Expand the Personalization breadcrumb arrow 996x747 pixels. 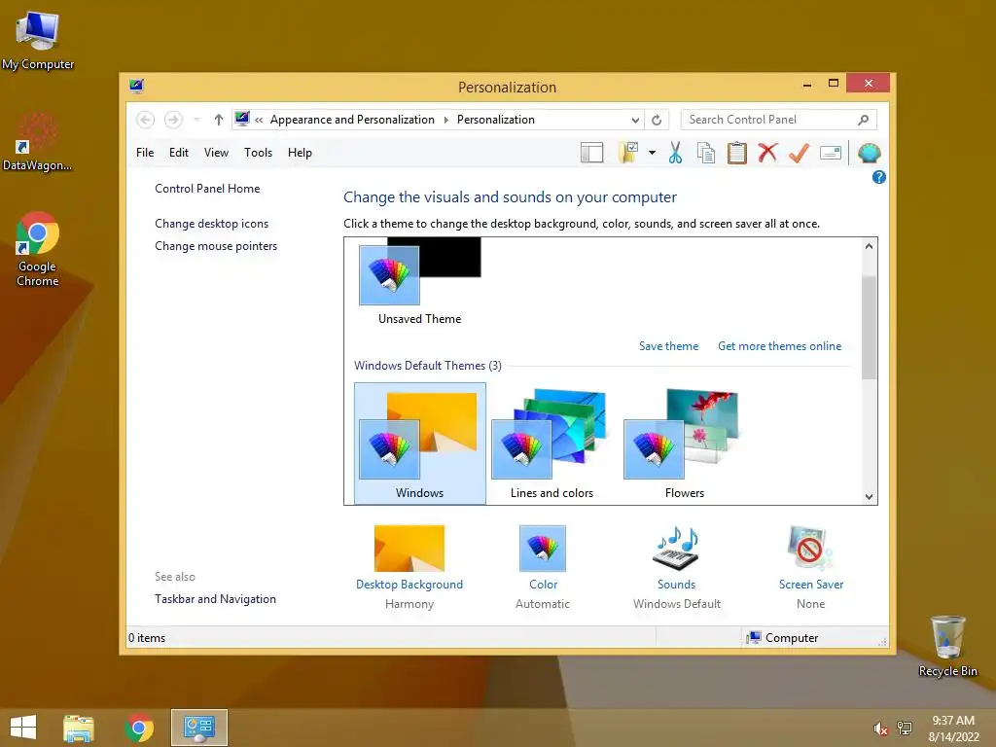445,120
